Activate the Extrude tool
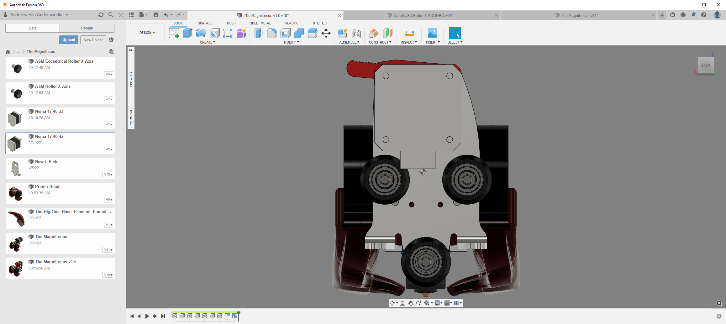 [187, 33]
